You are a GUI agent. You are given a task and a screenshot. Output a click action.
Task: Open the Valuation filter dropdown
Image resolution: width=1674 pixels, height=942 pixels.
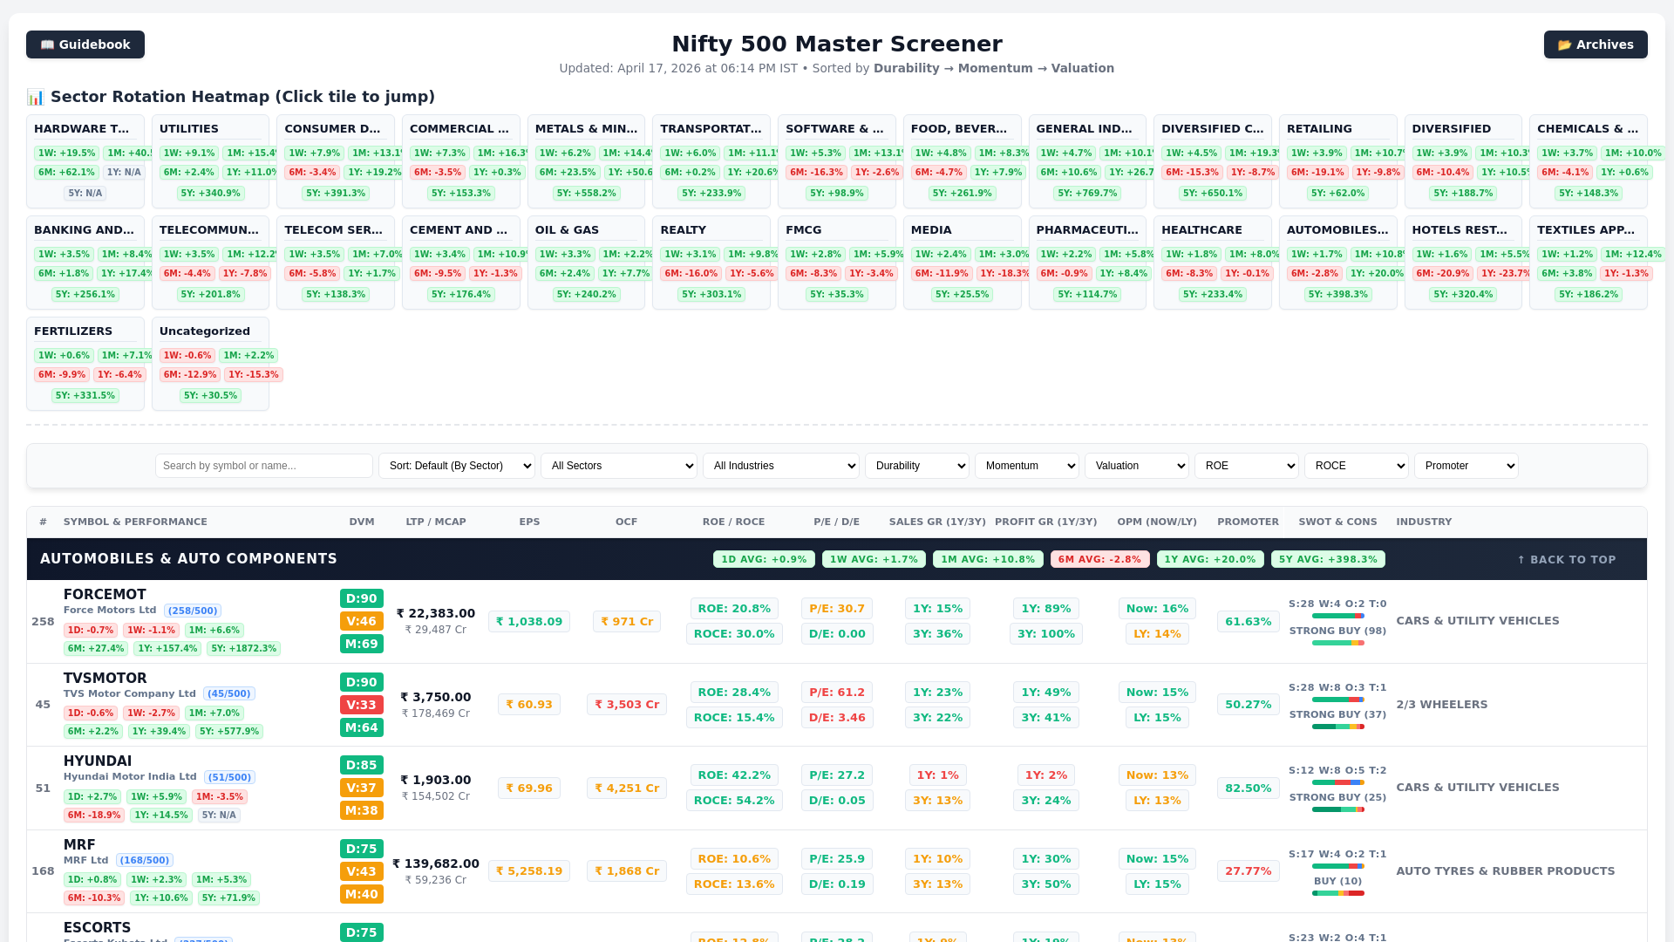click(1137, 466)
